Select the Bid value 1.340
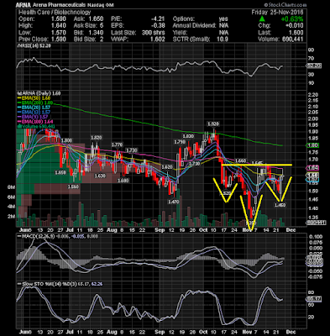Viewport: 330px width, 336px height. 97,33
